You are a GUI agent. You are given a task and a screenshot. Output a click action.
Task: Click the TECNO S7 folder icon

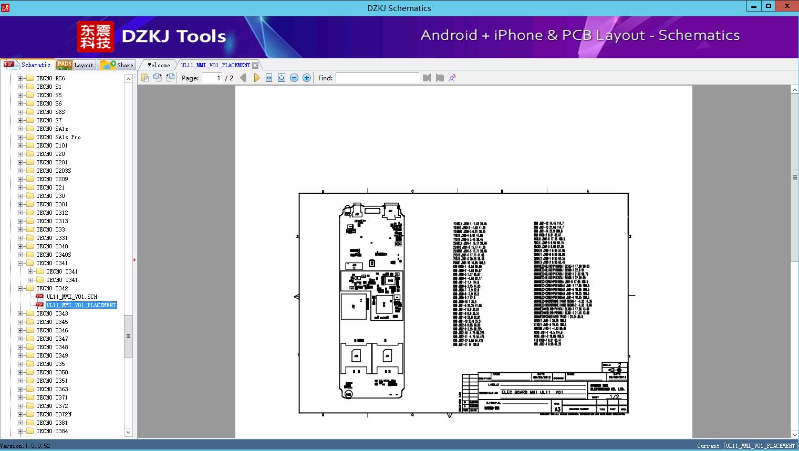(x=29, y=120)
